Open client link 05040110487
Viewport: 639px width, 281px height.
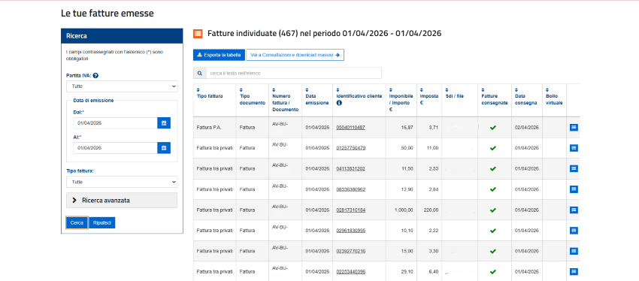(x=350, y=128)
